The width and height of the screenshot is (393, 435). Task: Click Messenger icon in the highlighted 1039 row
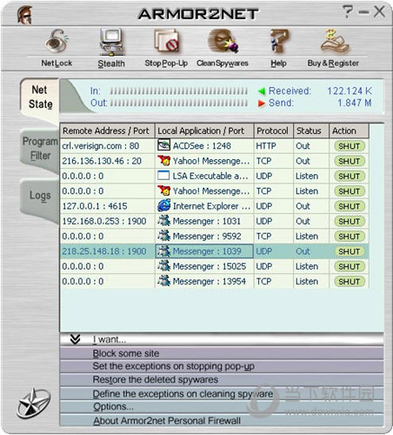(163, 251)
